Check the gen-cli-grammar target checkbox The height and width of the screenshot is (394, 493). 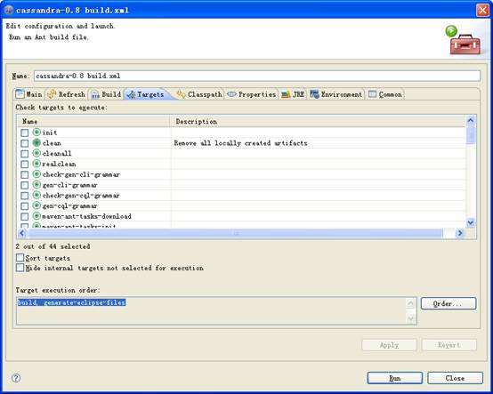[25, 185]
